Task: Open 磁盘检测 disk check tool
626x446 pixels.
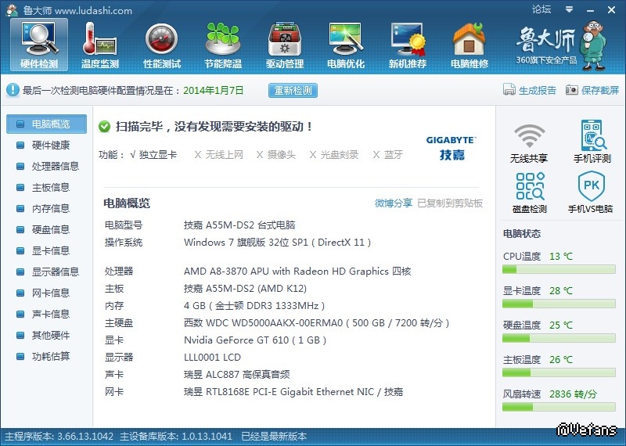Action: (x=530, y=186)
